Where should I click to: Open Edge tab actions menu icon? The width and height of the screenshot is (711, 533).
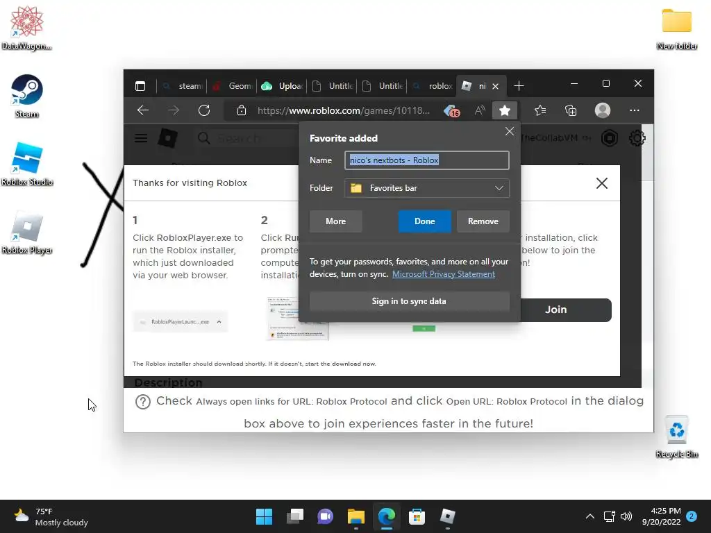(140, 85)
